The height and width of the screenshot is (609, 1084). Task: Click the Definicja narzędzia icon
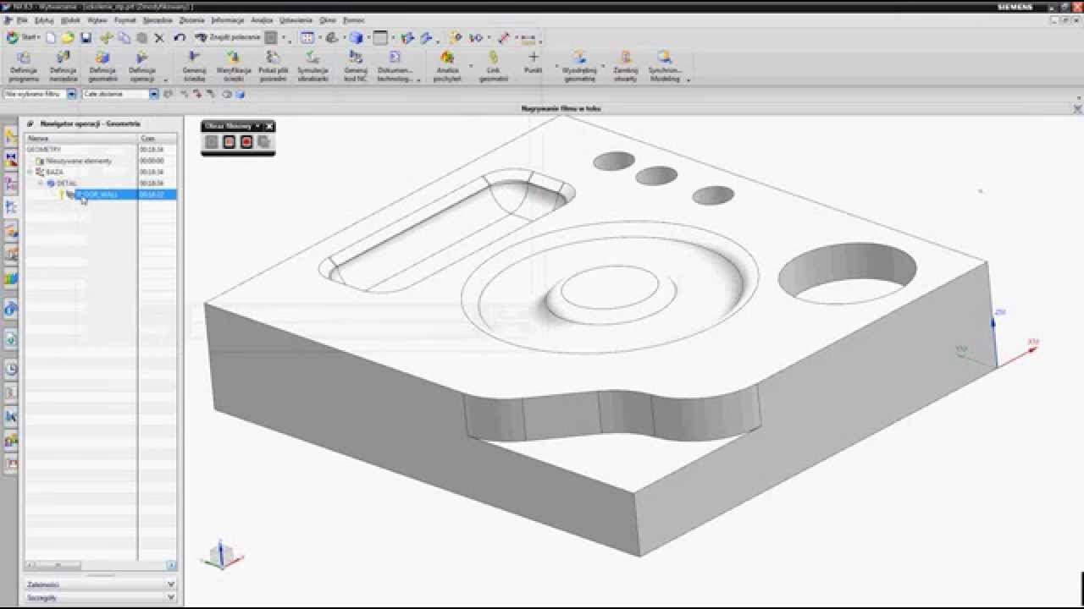pos(63,66)
